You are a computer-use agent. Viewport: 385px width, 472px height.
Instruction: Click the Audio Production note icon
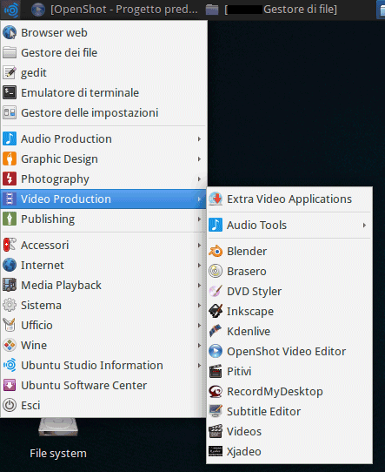pyautogui.click(x=10, y=138)
